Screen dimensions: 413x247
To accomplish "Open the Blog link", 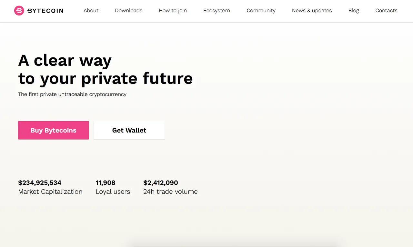I will 354,11.
